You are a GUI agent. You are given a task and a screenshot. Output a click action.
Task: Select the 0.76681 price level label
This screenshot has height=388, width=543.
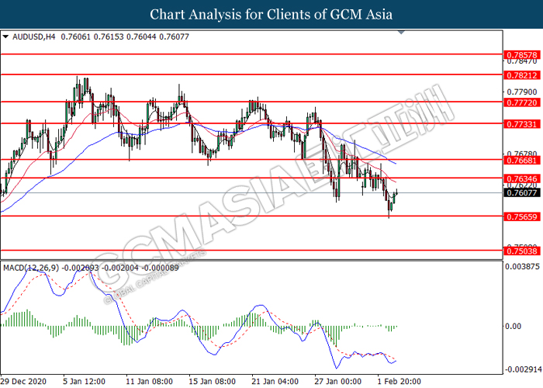[x=522, y=161]
